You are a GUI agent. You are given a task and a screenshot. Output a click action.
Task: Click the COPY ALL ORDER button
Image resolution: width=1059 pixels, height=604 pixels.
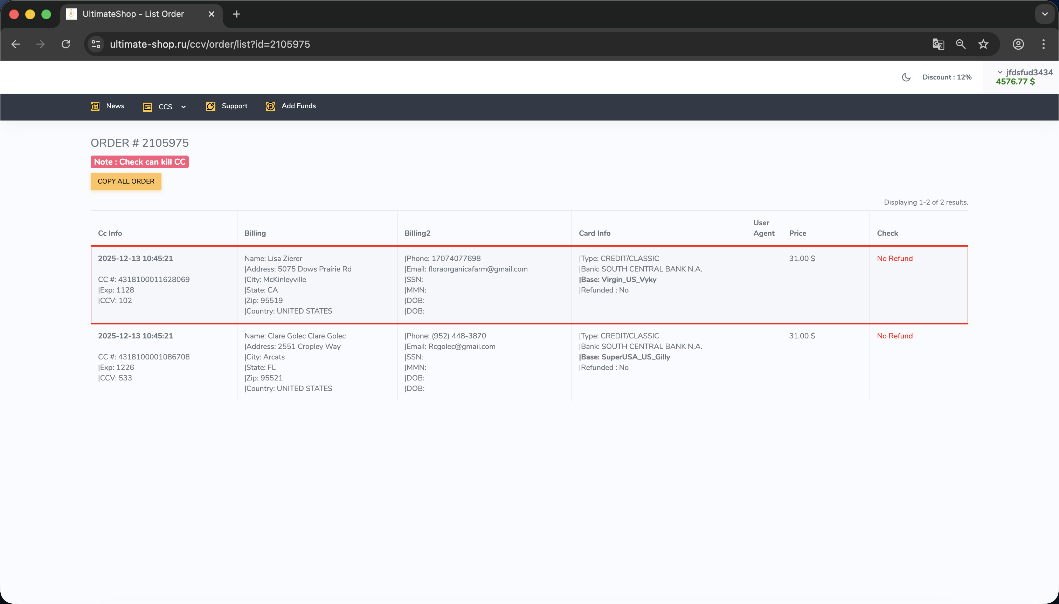[126, 181]
